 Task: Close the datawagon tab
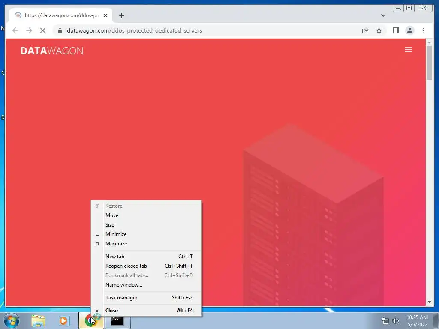[105, 15]
